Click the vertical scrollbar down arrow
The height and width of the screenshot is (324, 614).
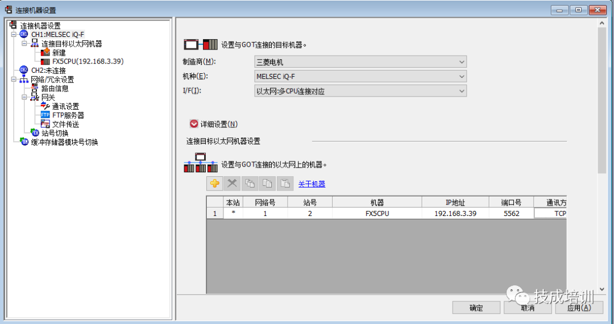pyautogui.click(x=602, y=289)
